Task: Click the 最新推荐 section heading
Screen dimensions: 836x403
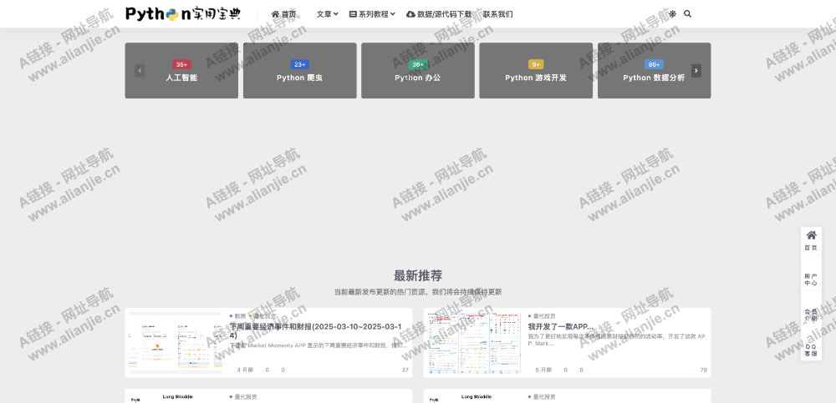Action: pyautogui.click(x=418, y=276)
